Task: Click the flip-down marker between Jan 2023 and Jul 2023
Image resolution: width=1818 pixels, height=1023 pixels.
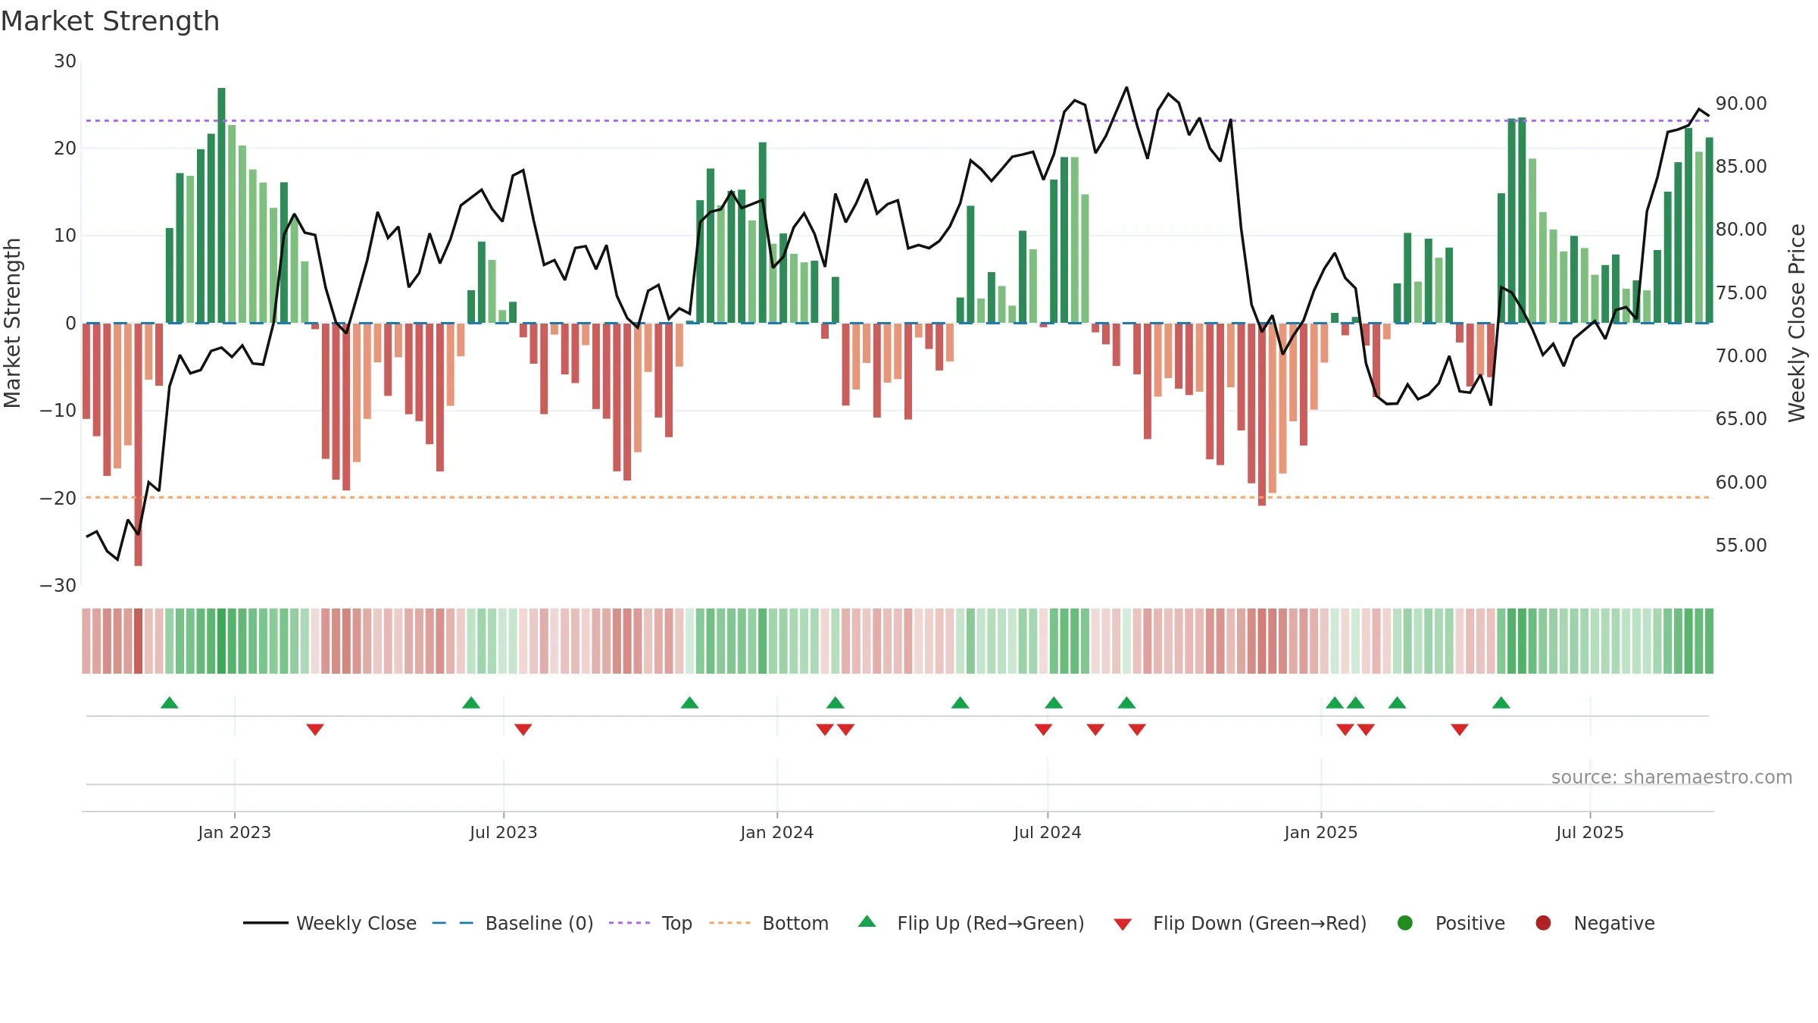Action: [315, 729]
